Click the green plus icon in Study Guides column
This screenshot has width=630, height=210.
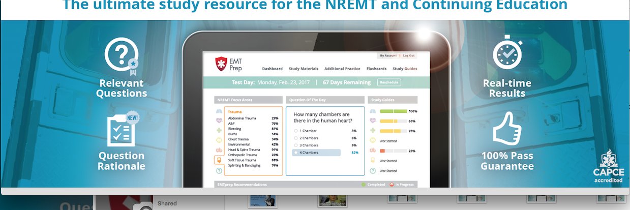click(x=373, y=131)
